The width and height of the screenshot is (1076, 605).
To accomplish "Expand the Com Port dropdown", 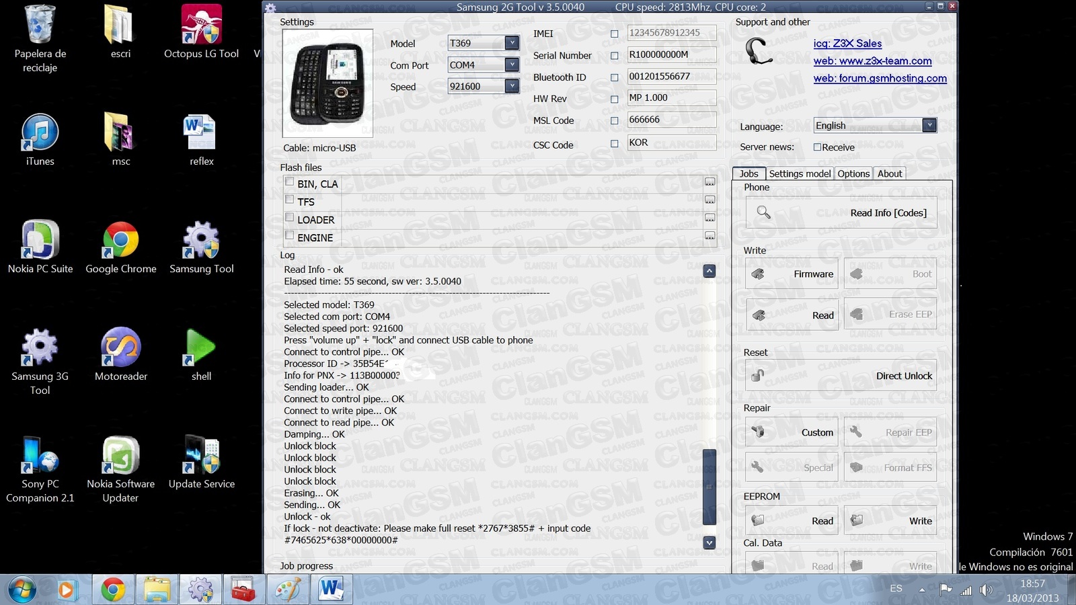I will (x=512, y=65).
